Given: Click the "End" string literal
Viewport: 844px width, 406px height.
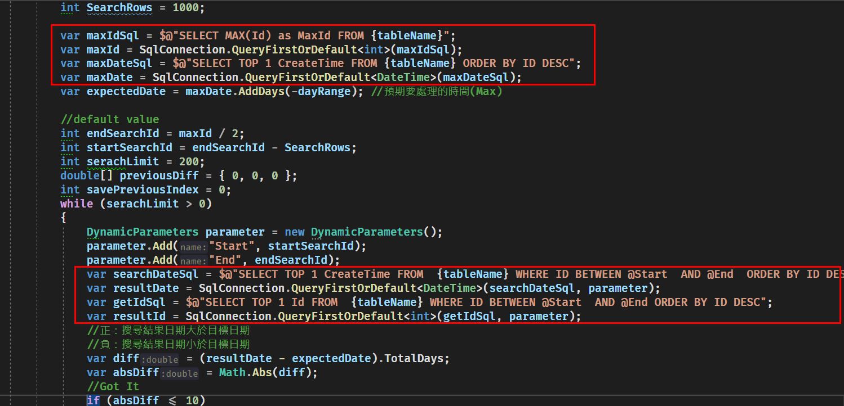Looking at the screenshot, I should (x=226, y=260).
